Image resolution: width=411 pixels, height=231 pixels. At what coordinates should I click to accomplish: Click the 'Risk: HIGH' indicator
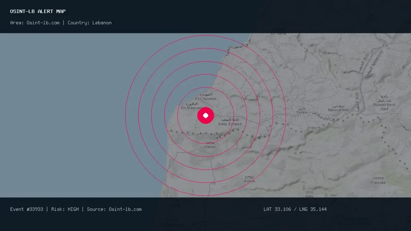65,209
